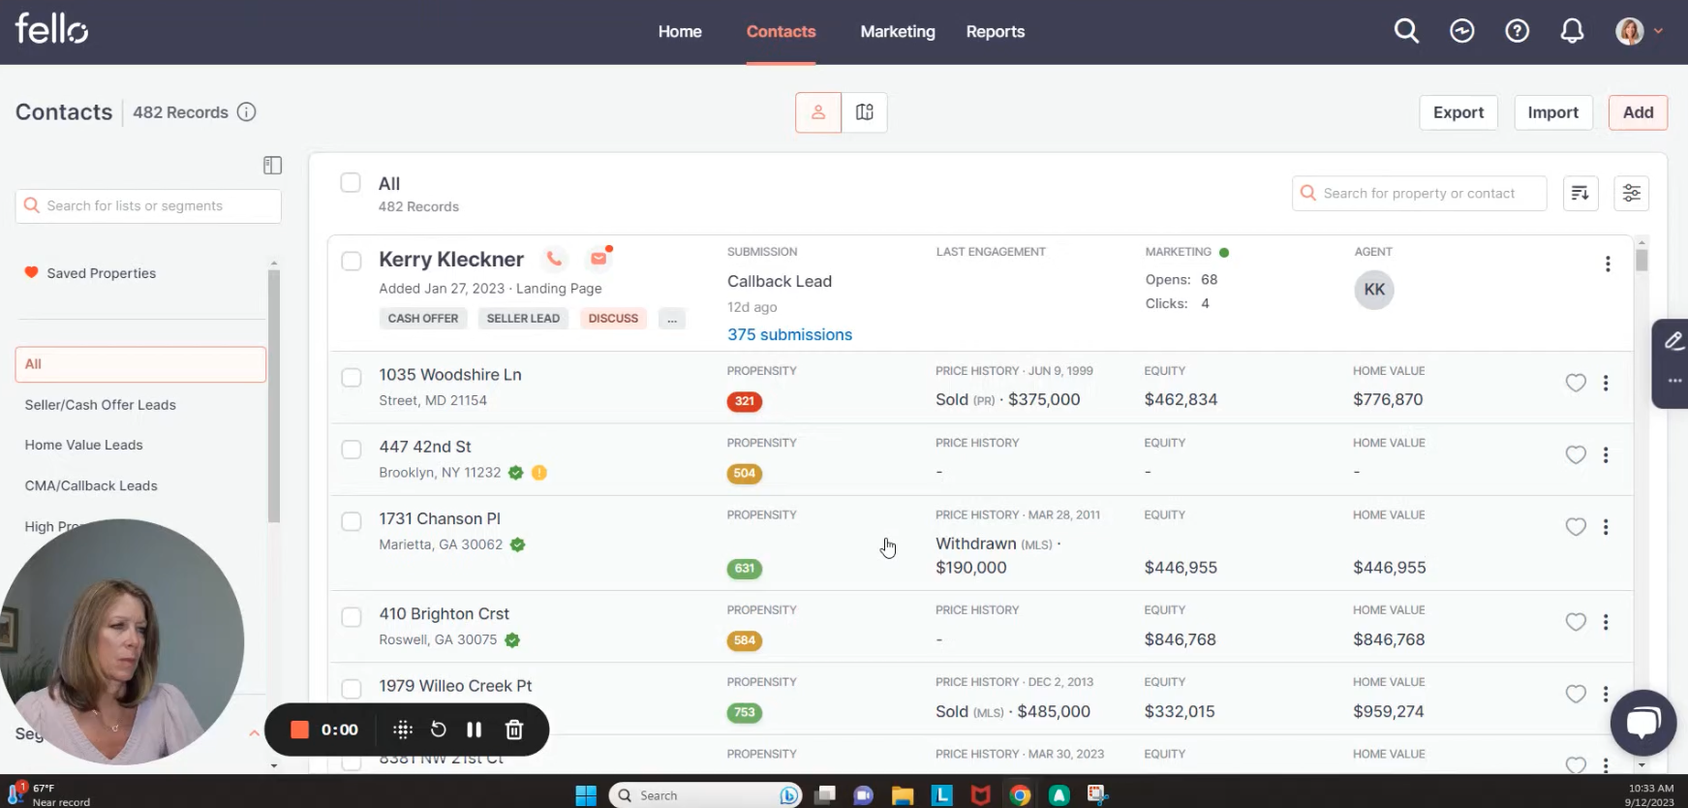The width and height of the screenshot is (1688, 808).
Task: Delete the recording with trash icon
Action: 514,730
